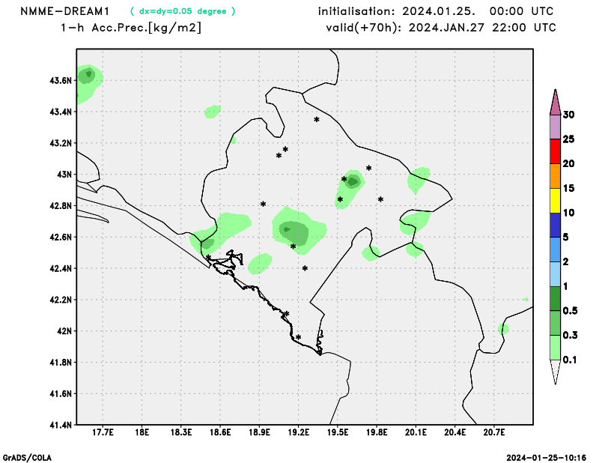Viewport: 599px width, 463px height.
Task: Click the '0.1' legend value
Action: coord(570,360)
